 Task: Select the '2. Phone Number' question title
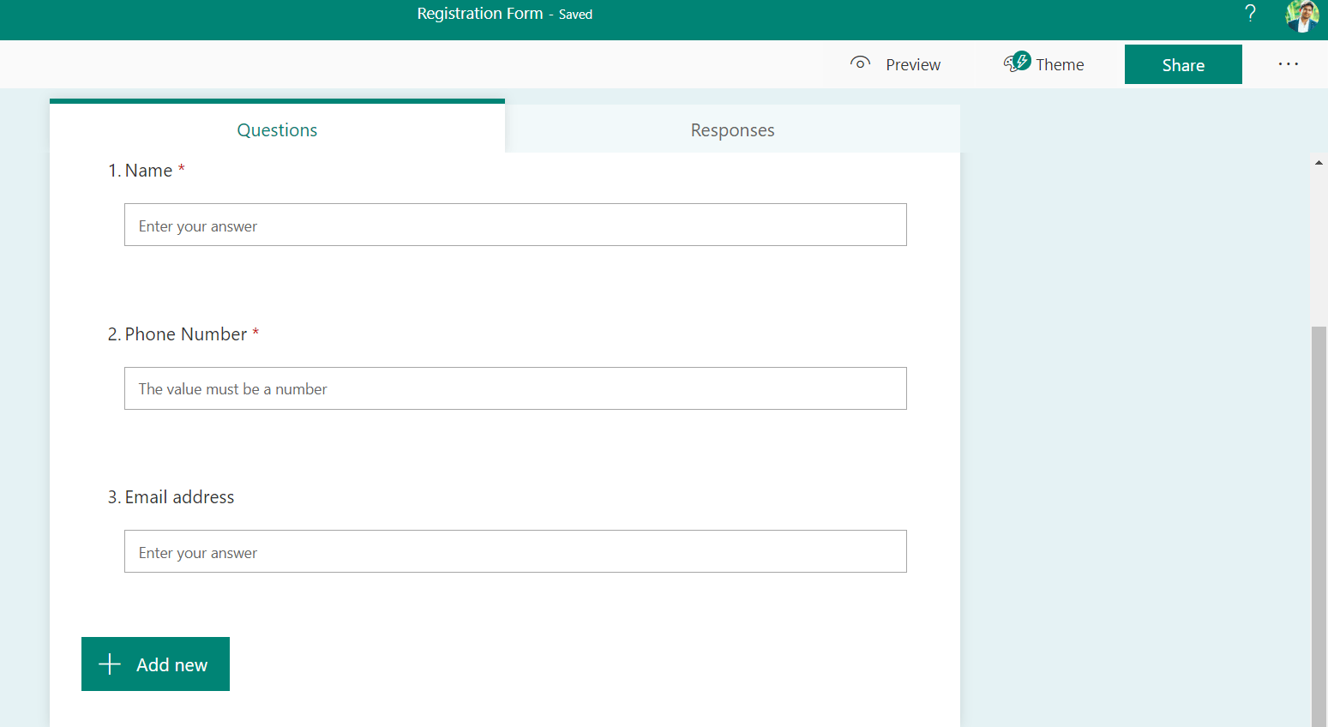183,334
